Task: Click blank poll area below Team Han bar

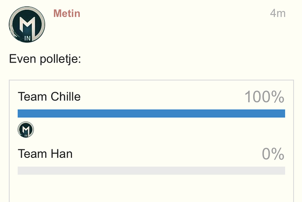Action: pos(151,188)
